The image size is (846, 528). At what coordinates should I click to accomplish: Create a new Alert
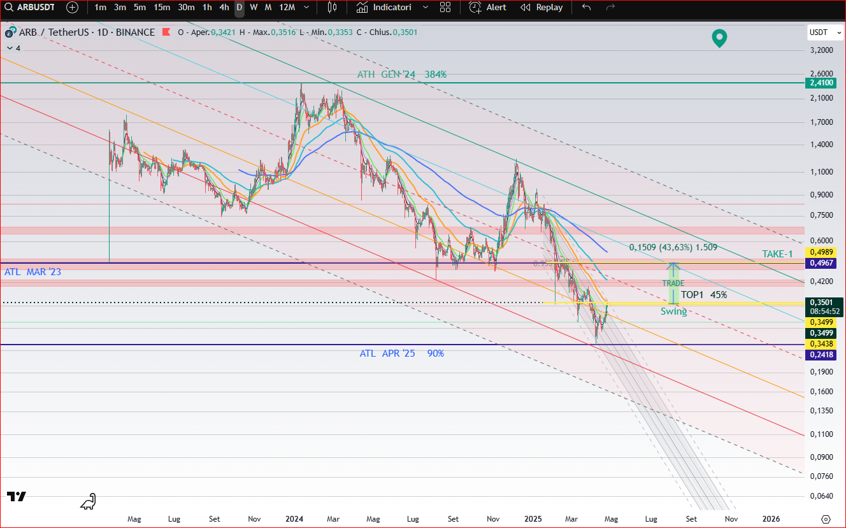(x=488, y=8)
